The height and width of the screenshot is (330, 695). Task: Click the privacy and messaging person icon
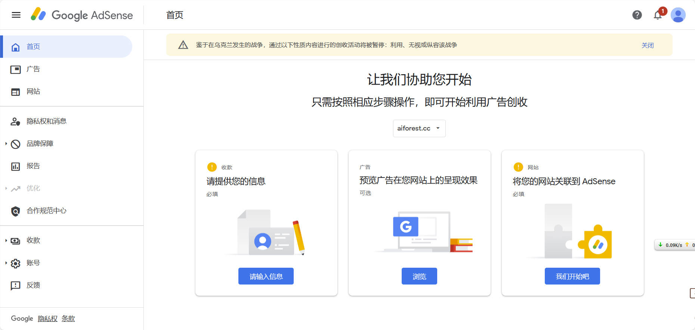click(x=15, y=122)
